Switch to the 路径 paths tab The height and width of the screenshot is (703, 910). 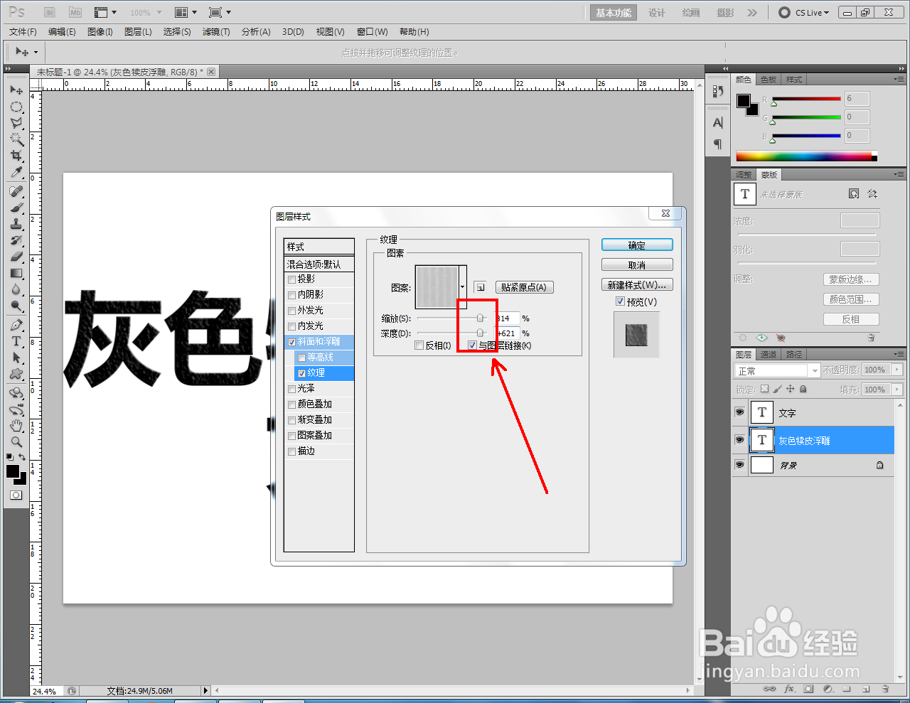coord(794,355)
